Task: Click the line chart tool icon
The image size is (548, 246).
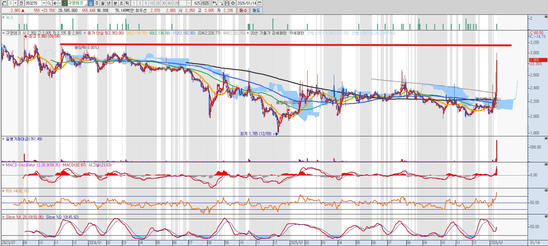Action: tap(221, 3)
